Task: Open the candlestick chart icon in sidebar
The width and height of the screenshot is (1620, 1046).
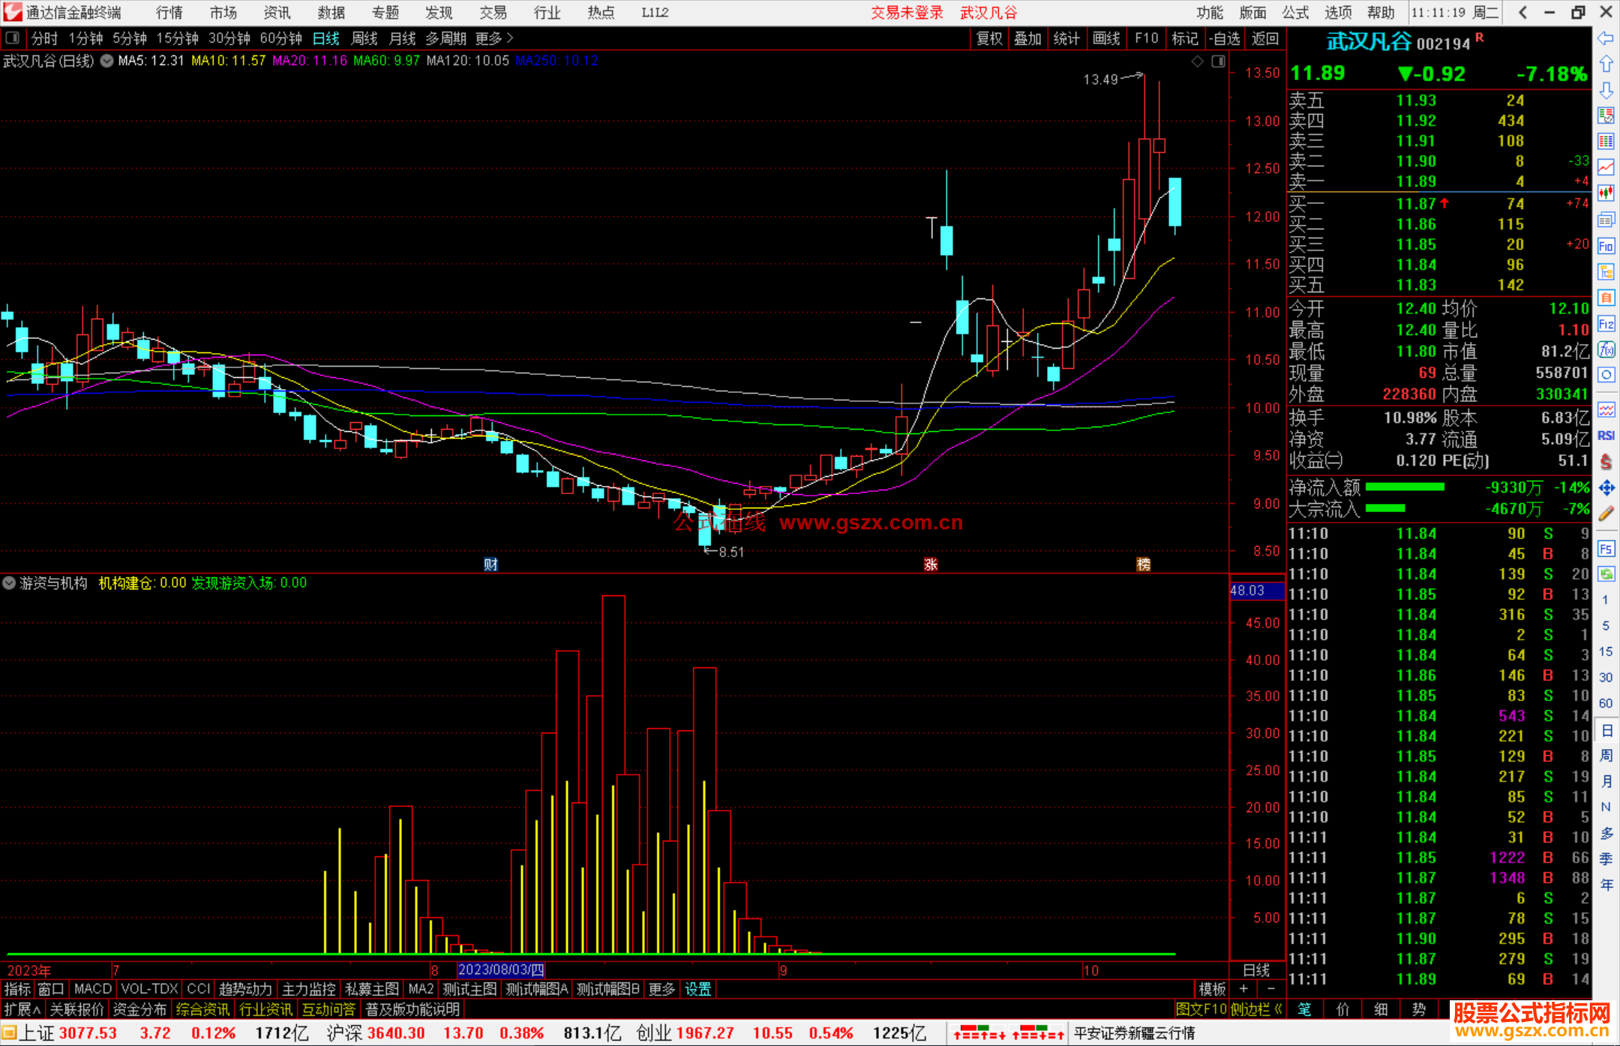Action: coord(1606,193)
